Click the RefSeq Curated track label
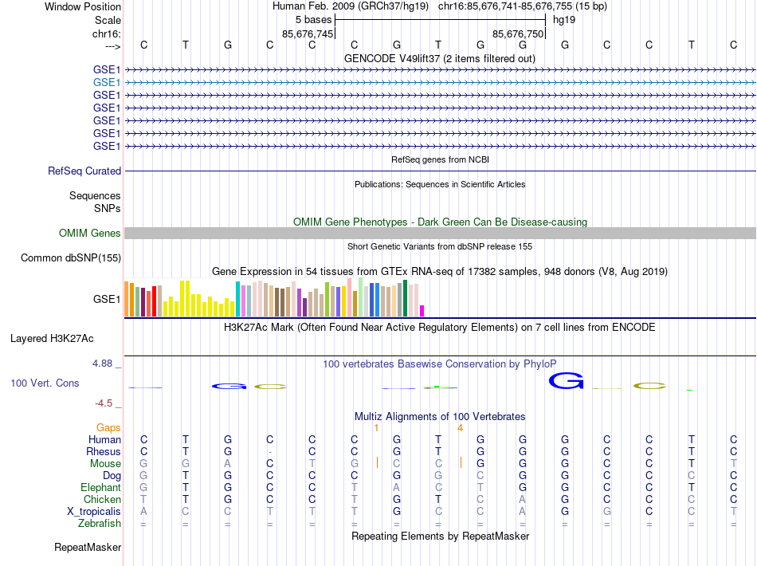This screenshot has width=757, height=566. tap(84, 171)
